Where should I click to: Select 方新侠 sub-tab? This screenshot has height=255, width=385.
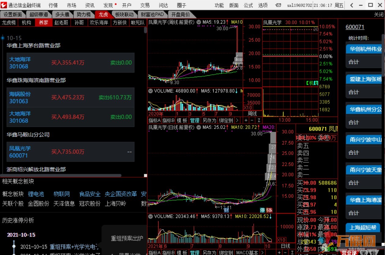coord(120,22)
